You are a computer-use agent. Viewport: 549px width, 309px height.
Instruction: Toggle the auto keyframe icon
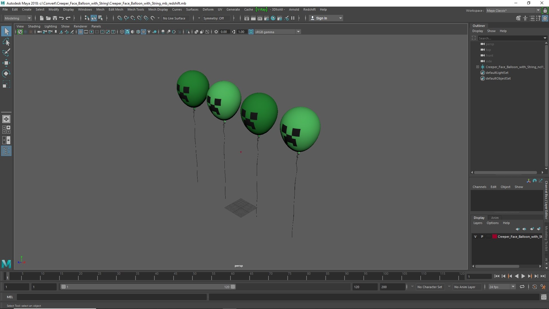click(x=534, y=287)
